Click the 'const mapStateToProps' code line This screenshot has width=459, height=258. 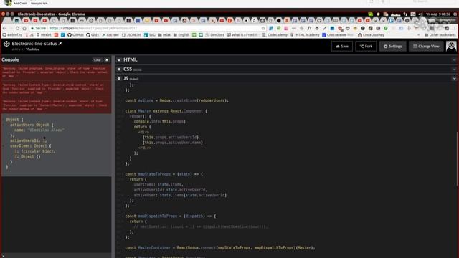coord(164,173)
